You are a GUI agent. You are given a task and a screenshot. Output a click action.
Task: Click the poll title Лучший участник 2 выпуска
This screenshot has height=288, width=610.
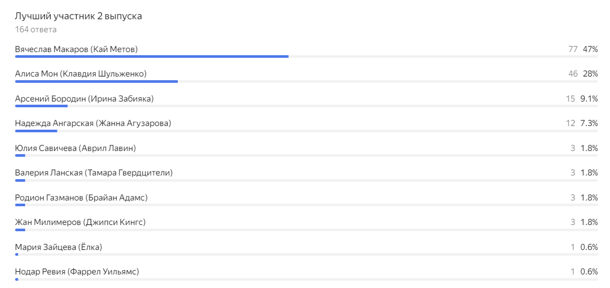click(78, 16)
